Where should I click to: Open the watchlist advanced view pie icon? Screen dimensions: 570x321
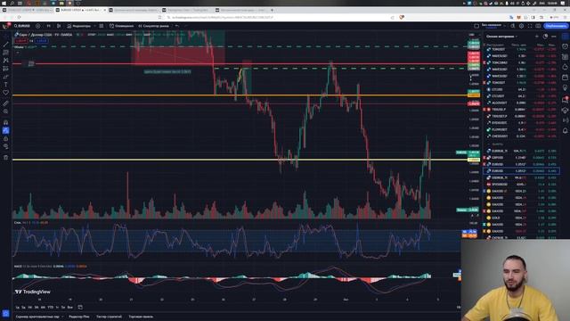coord(545,37)
